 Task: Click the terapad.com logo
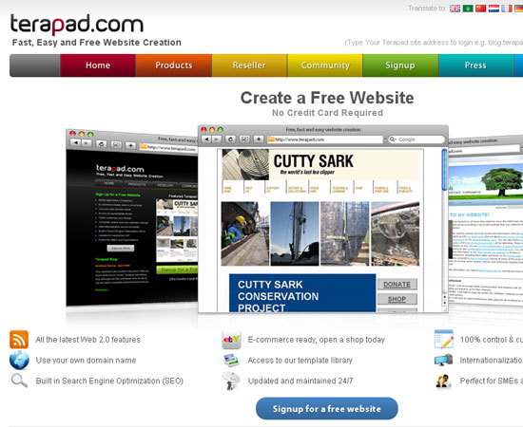(77, 25)
